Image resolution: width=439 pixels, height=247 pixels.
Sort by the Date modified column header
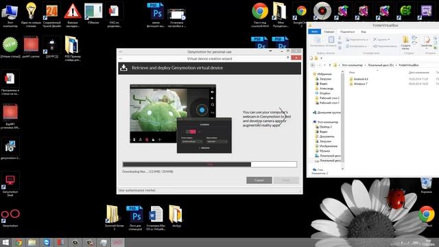pos(418,73)
